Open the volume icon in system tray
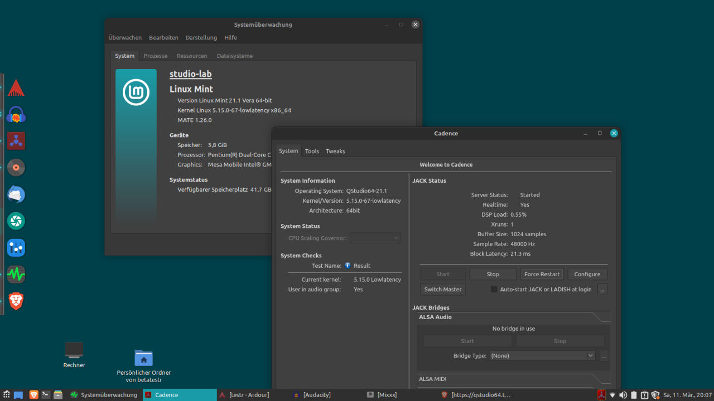Screen dimensions: 714x401 (x=623, y=395)
